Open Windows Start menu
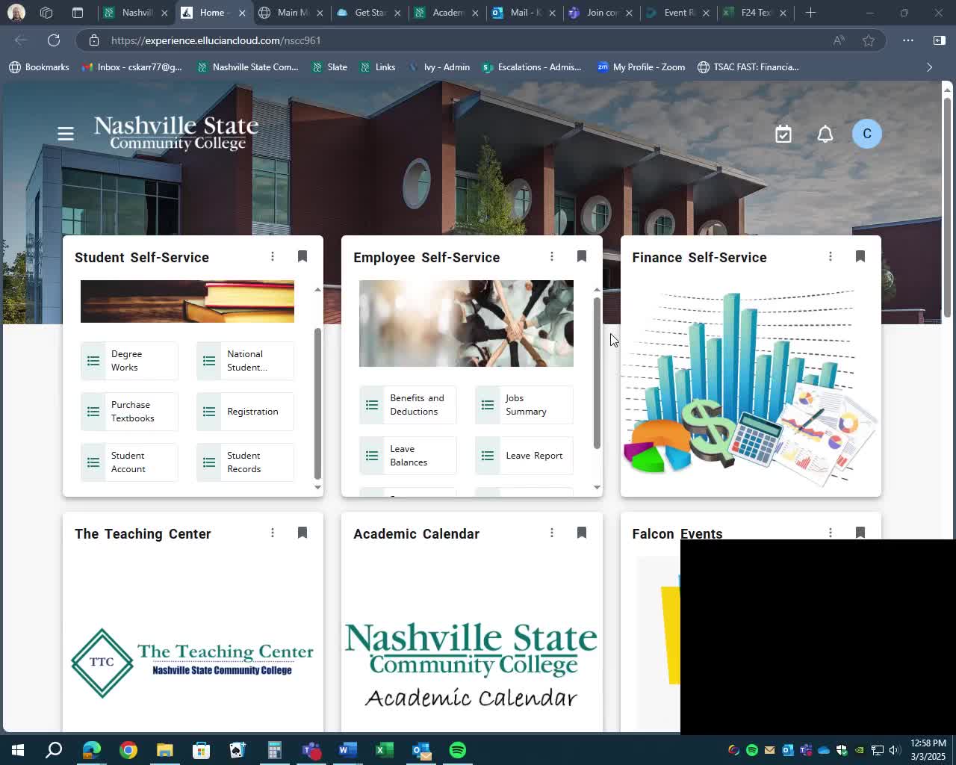This screenshot has width=956, height=765. 18,750
